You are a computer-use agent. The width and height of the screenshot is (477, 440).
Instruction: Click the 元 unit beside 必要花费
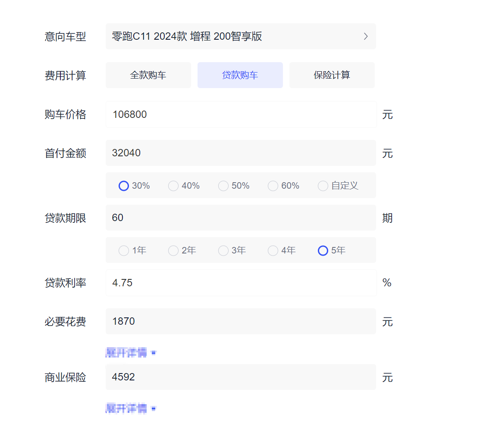(387, 322)
